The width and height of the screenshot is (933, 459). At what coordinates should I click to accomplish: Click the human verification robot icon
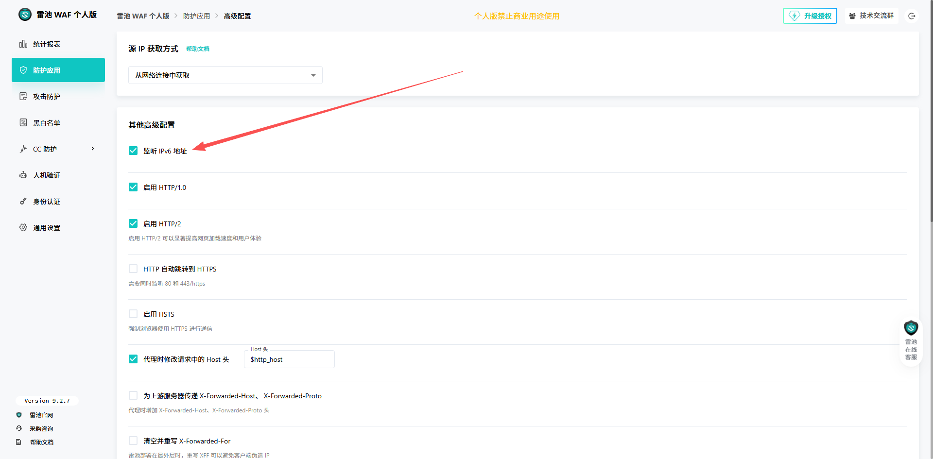click(x=23, y=175)
